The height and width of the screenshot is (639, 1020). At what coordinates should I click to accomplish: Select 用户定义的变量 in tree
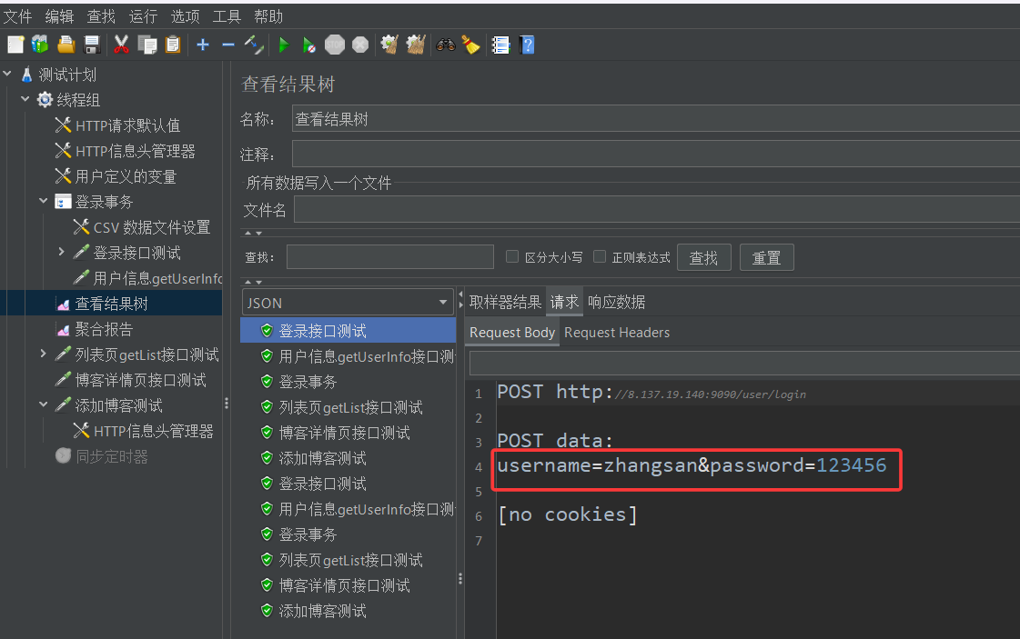point(125,176)
